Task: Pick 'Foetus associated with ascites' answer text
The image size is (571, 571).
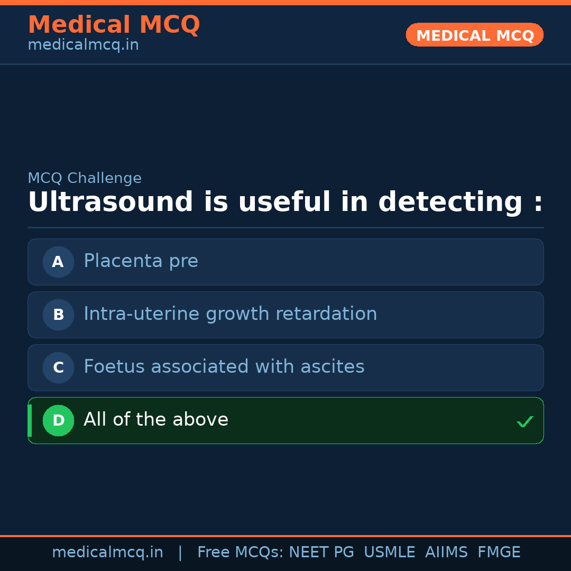Action: pos(224,367)
